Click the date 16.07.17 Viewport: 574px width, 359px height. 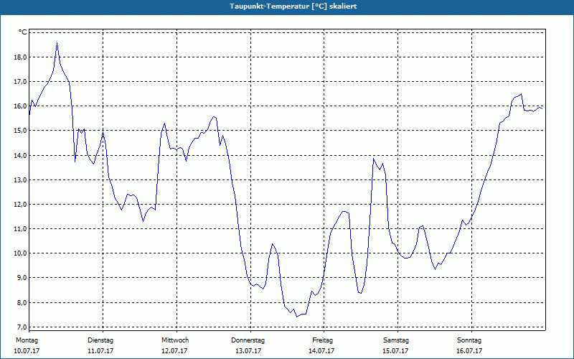click(469, 351)
